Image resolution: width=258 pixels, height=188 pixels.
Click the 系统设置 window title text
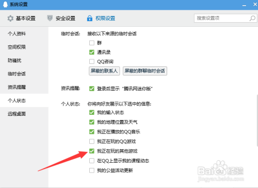[19, 4]
